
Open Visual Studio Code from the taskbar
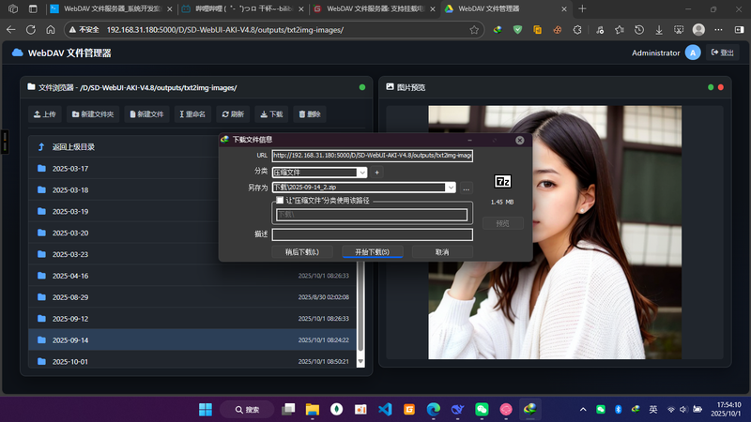pyautogui.click(x=384, y=410)
